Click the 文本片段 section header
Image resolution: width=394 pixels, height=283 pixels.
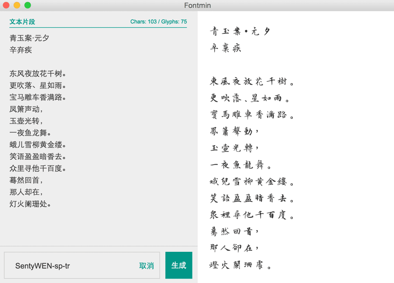[22, 22]
